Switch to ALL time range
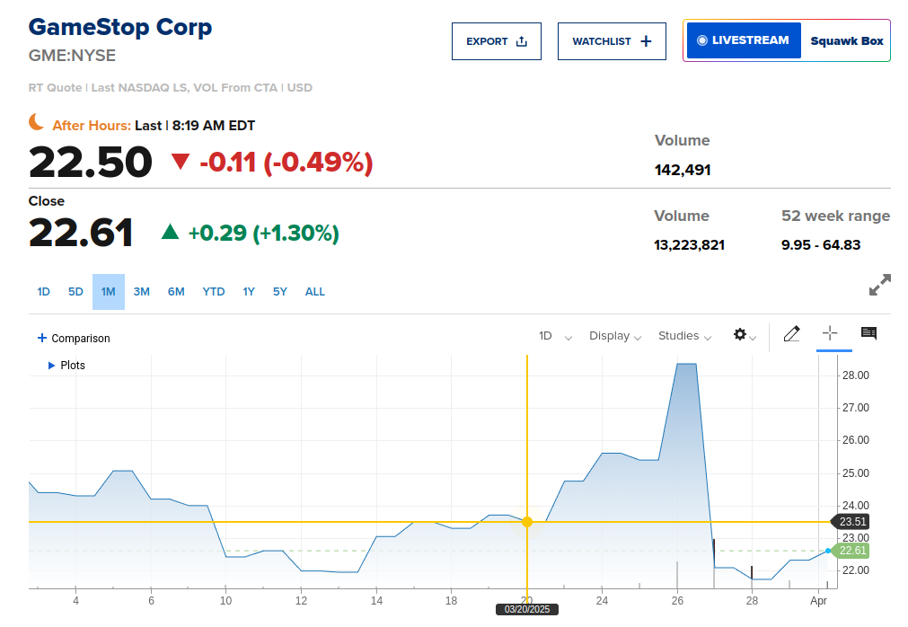This screenshot has width=908, height=627. 315,292
